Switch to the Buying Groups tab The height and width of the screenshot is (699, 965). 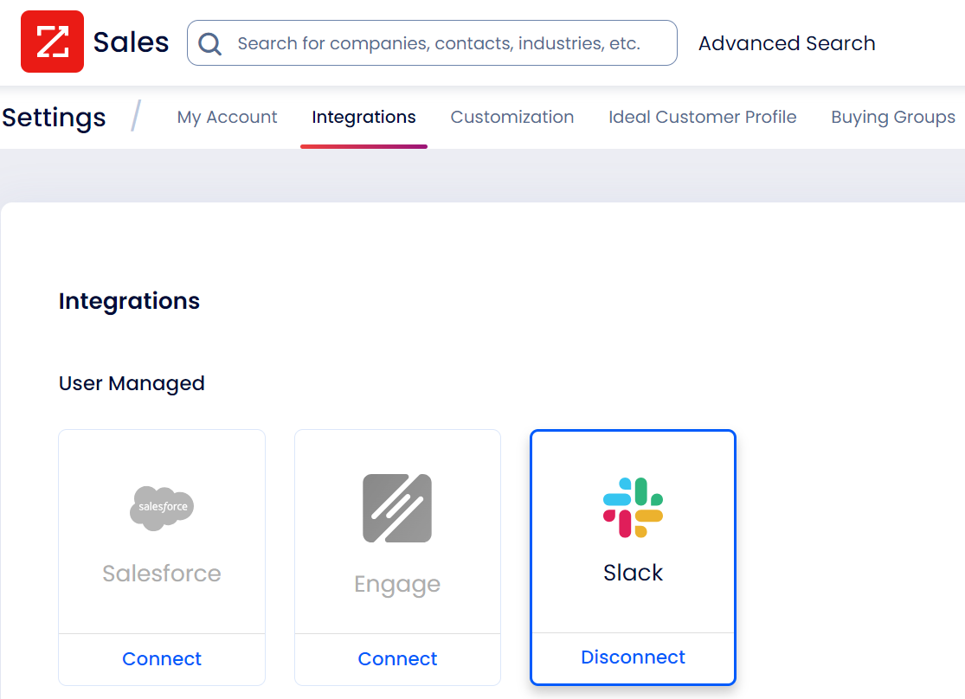tap(893, 117)
